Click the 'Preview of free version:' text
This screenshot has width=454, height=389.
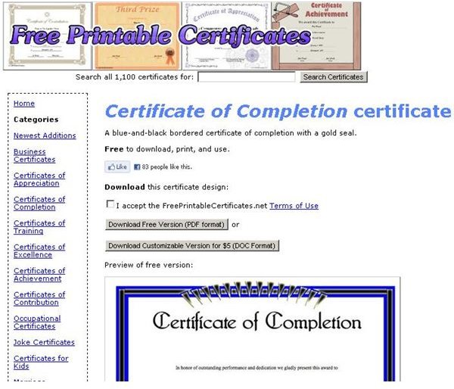(149, 265)
